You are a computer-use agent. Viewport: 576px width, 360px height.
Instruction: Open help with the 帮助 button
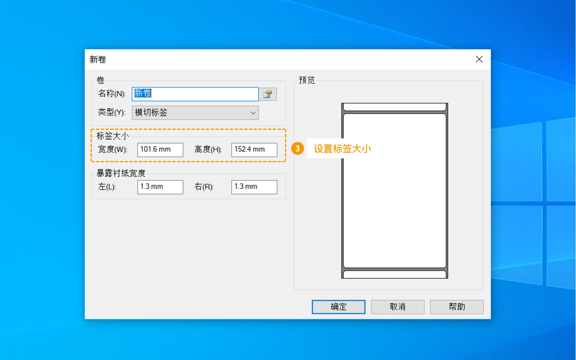pyautogui.click(x=456, y=307)
